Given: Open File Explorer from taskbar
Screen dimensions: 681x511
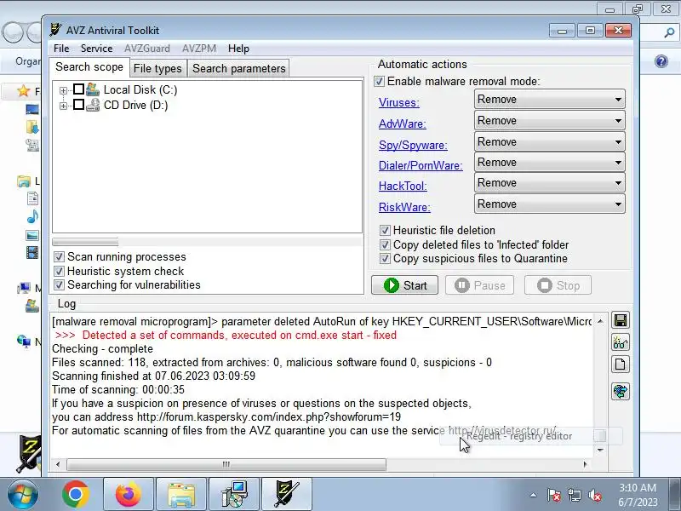Looking at the screenshot, I should click(181, 495).
